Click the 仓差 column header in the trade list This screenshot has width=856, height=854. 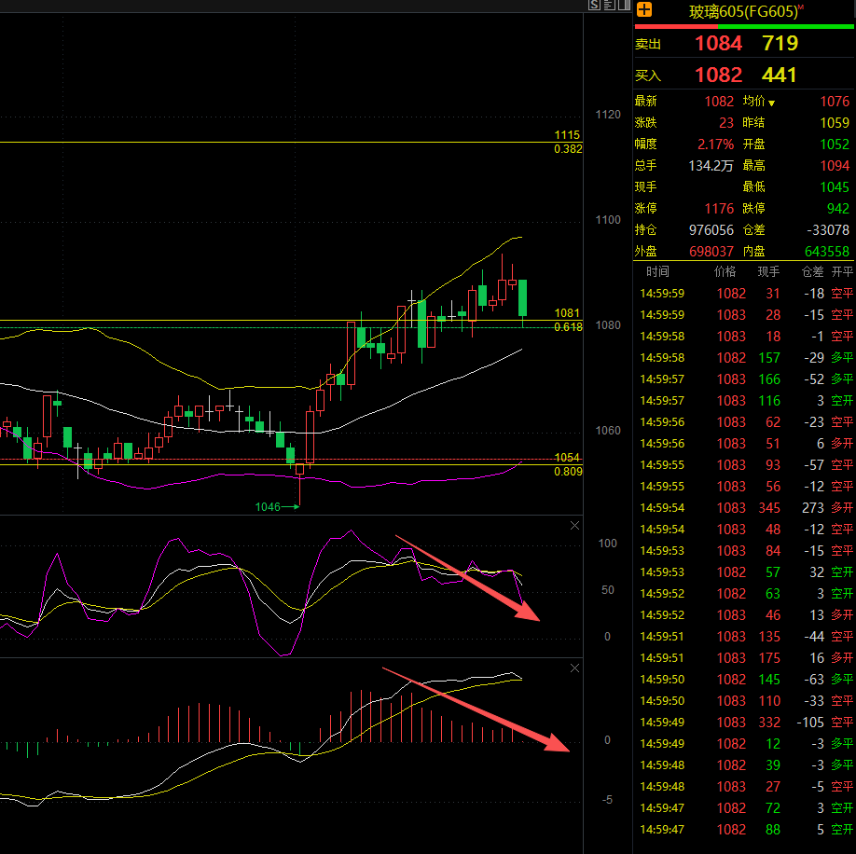[812, 271]
